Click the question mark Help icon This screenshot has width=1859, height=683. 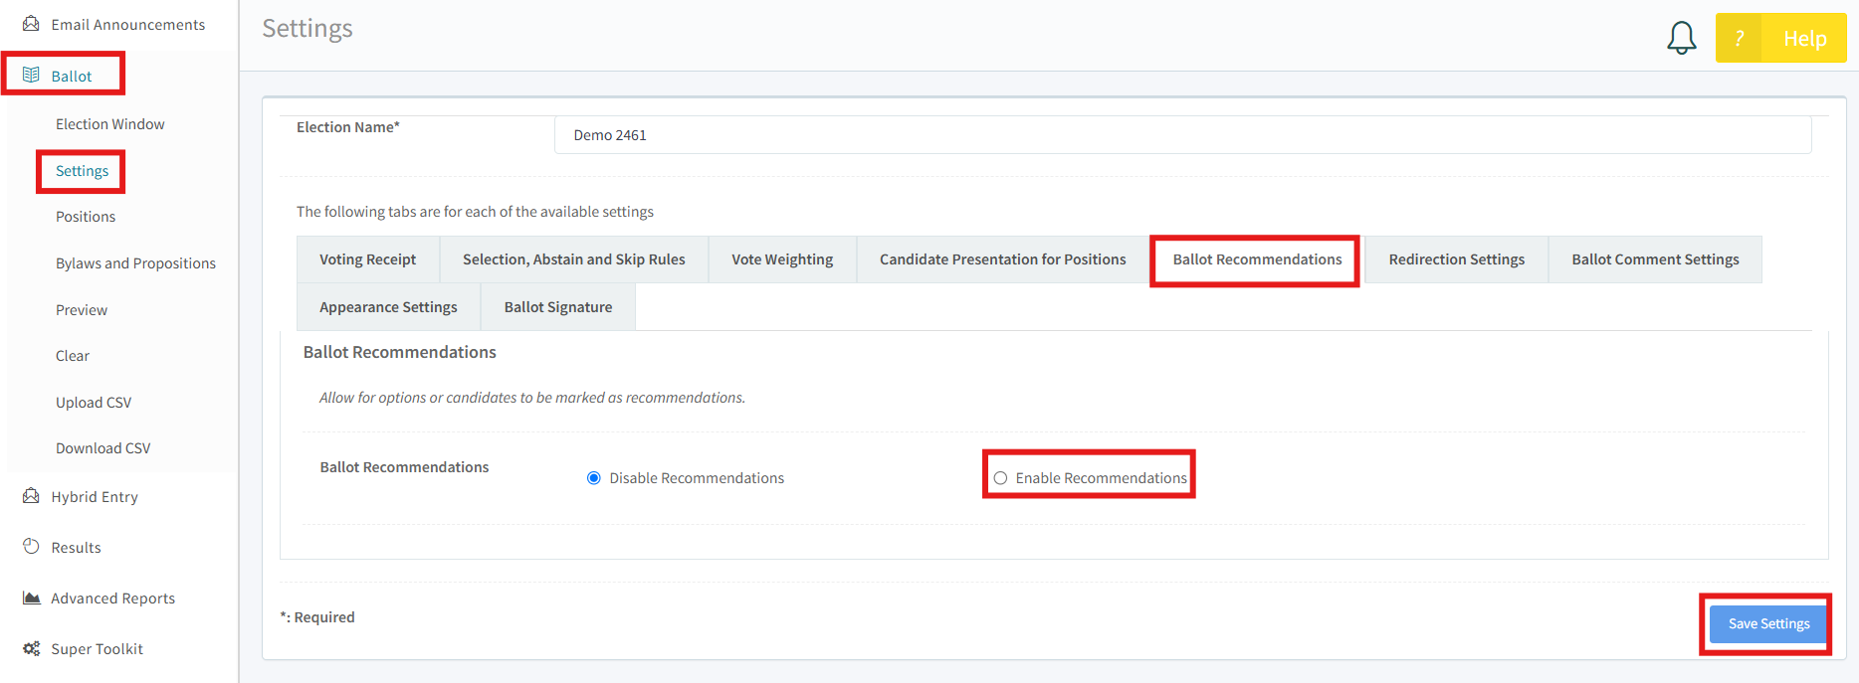pos(1739,38)
